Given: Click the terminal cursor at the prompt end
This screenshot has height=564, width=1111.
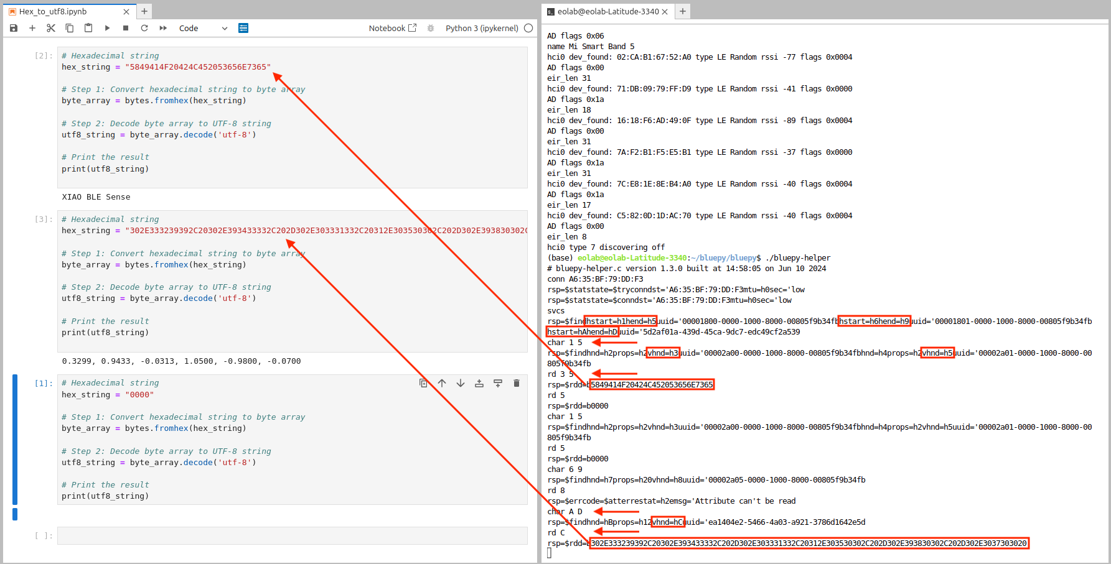Looking at the screenshot, I should pyautogui.click(x=549, y=553).
